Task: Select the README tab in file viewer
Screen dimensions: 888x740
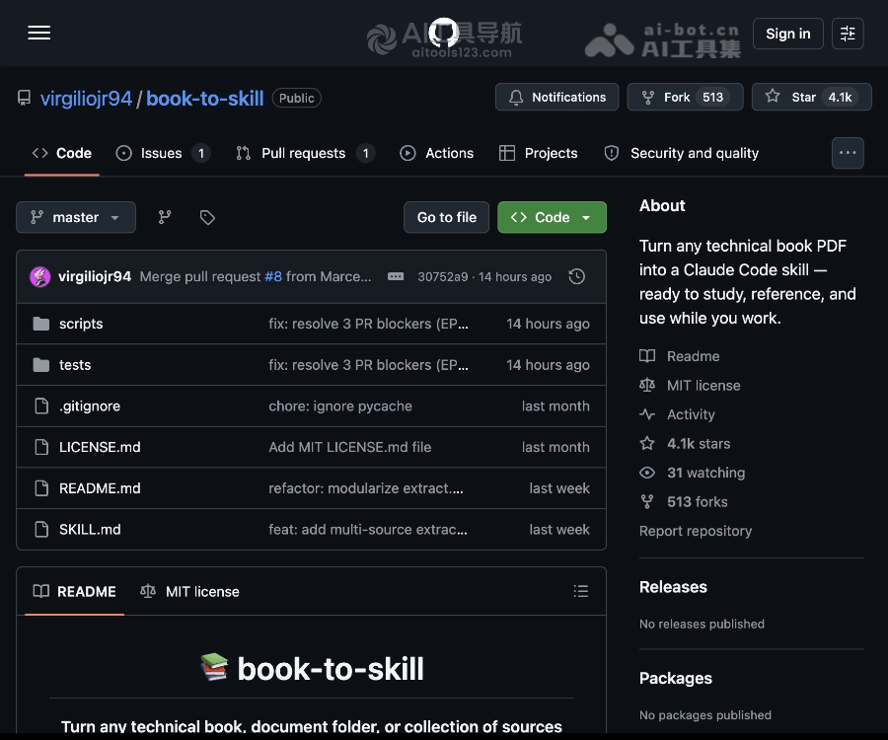Action: pyautogui.click(x=74, y=592)
